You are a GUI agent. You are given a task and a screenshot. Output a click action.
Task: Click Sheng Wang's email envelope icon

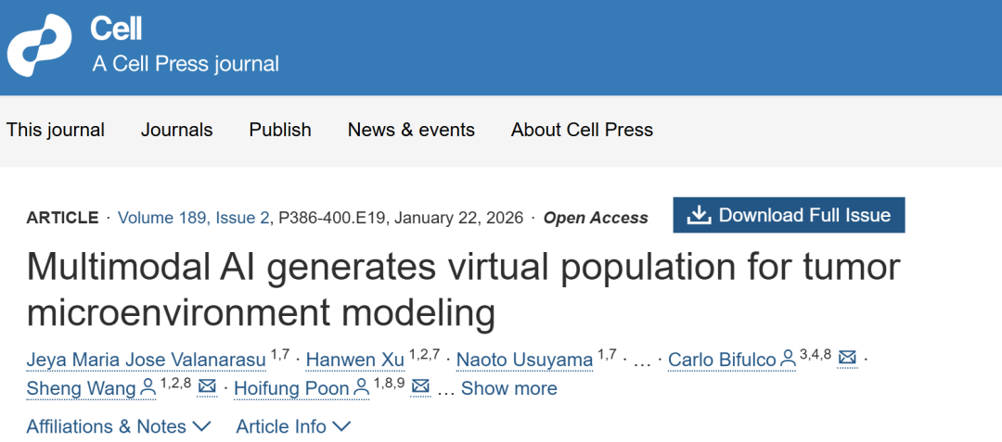[207, 388]
